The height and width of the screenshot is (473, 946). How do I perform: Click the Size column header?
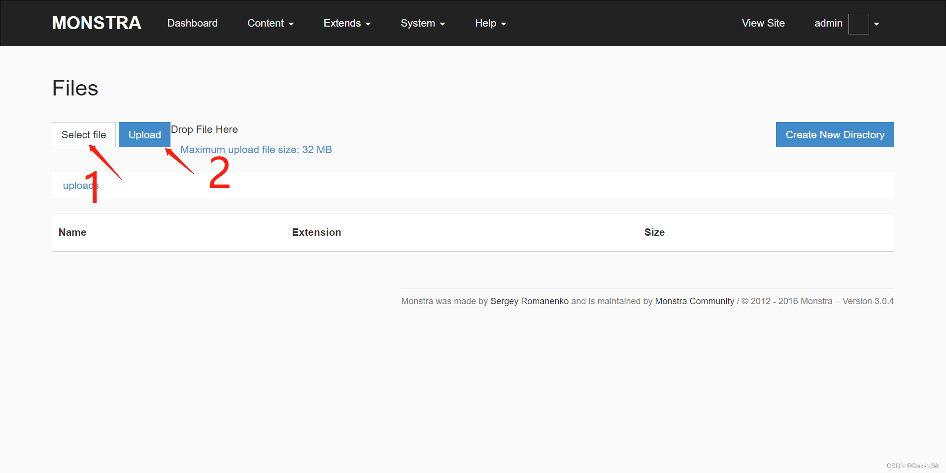click(x=654, y=232)
